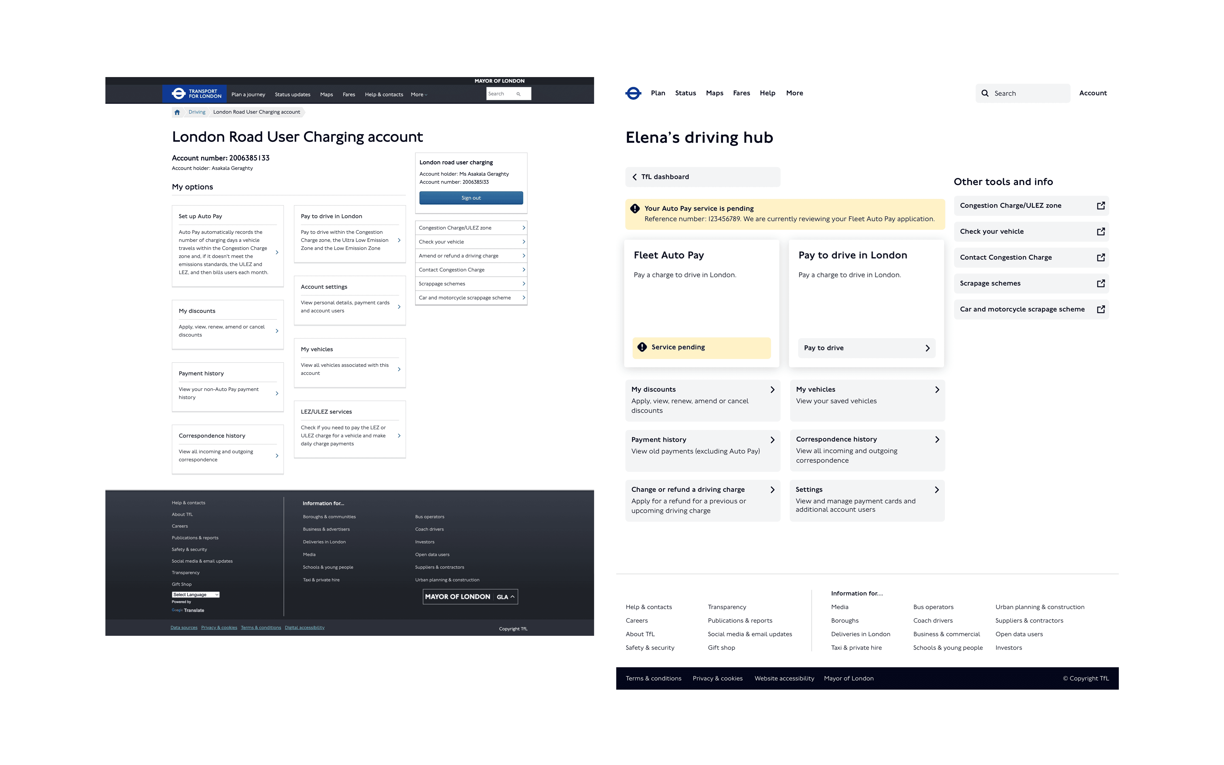The width and height of the screenshot is (1224, 765).
Task: Click the TfL roundel logo in new header
Action: pyautogui.click(x=633, y=93)
